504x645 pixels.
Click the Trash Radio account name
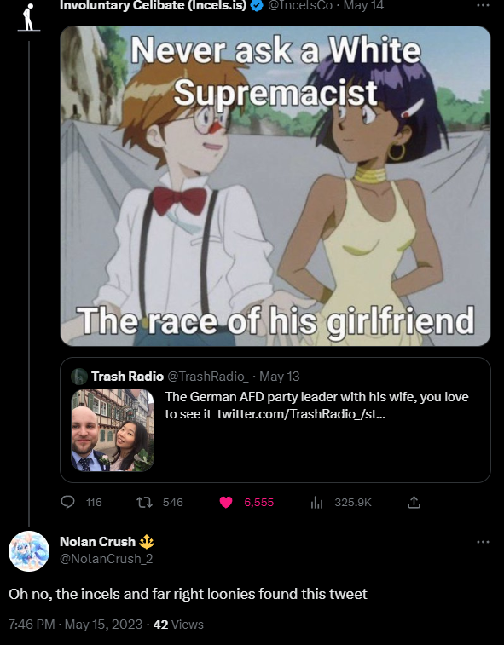pyautogui.click(x=127, y=377)
